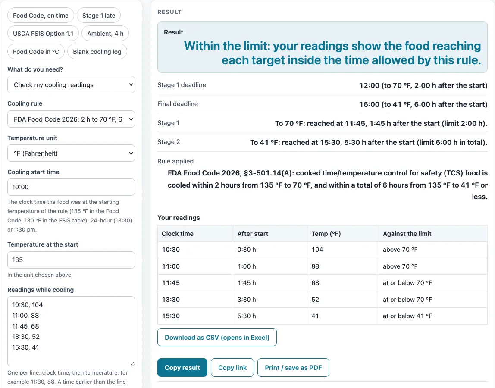
Task: Click the Stage 1 deadline value text
Action: (423, 85)
